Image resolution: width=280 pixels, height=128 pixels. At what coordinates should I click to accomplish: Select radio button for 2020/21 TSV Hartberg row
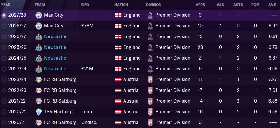pyautogui.click(x=4, y=112)
